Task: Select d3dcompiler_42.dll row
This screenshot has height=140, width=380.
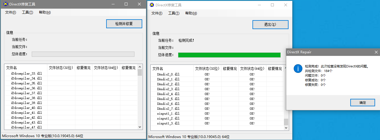Action: [71, 118]
